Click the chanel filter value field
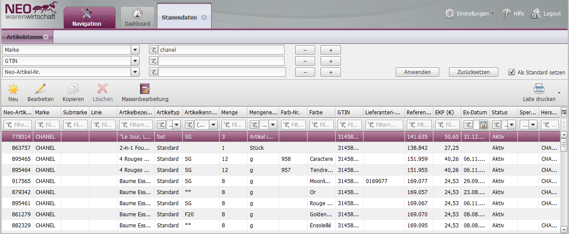The height and width of the screenshot is (234, 569). click(221, 50)
